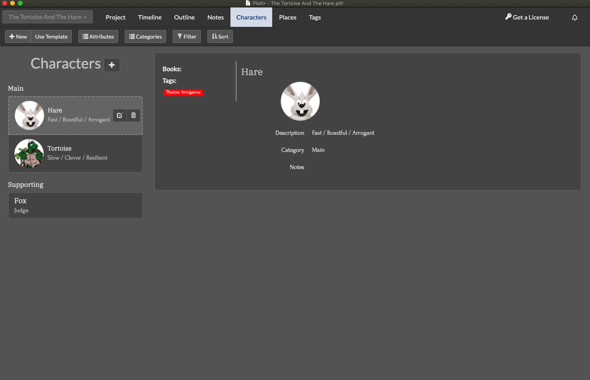
Task: Open the Outline tab
Action: [x=184, y=18]
